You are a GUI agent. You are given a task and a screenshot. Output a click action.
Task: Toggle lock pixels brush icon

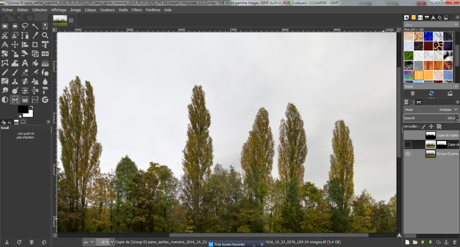(423, 127)
